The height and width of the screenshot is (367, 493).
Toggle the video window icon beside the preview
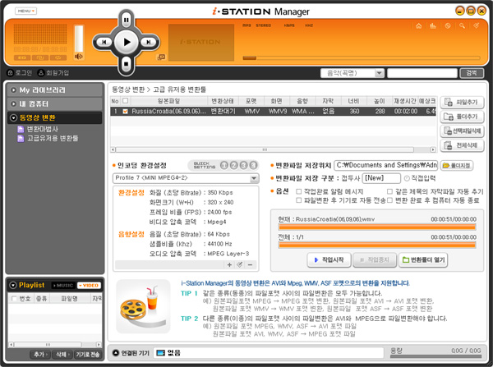click(x=161, y=57)
